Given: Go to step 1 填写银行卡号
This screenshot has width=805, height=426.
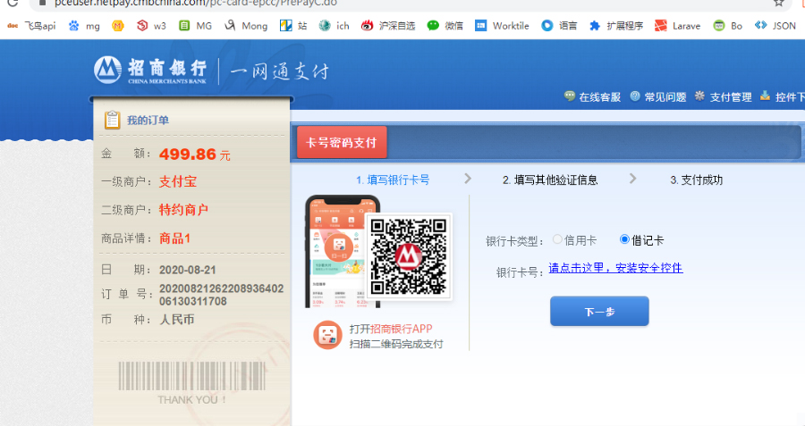Looking at the screenshot, I should click(392, 180).
